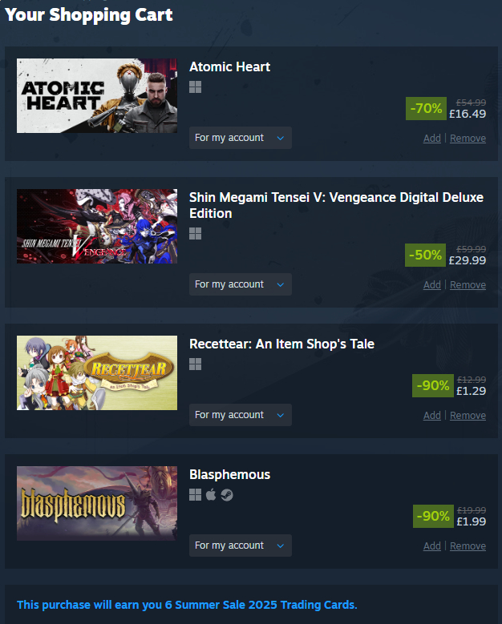Viewport: 502px width, 624px height.
Task: Remove Atomic Heart from the cart
Action: [468, 138]
